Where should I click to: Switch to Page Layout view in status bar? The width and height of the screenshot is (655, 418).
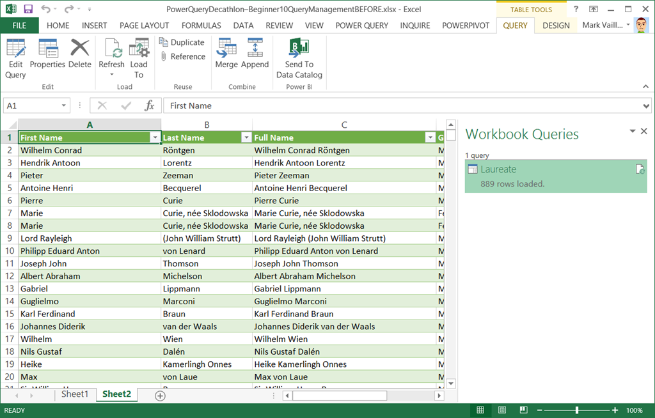pyautogui.click(x=502, y=410)
